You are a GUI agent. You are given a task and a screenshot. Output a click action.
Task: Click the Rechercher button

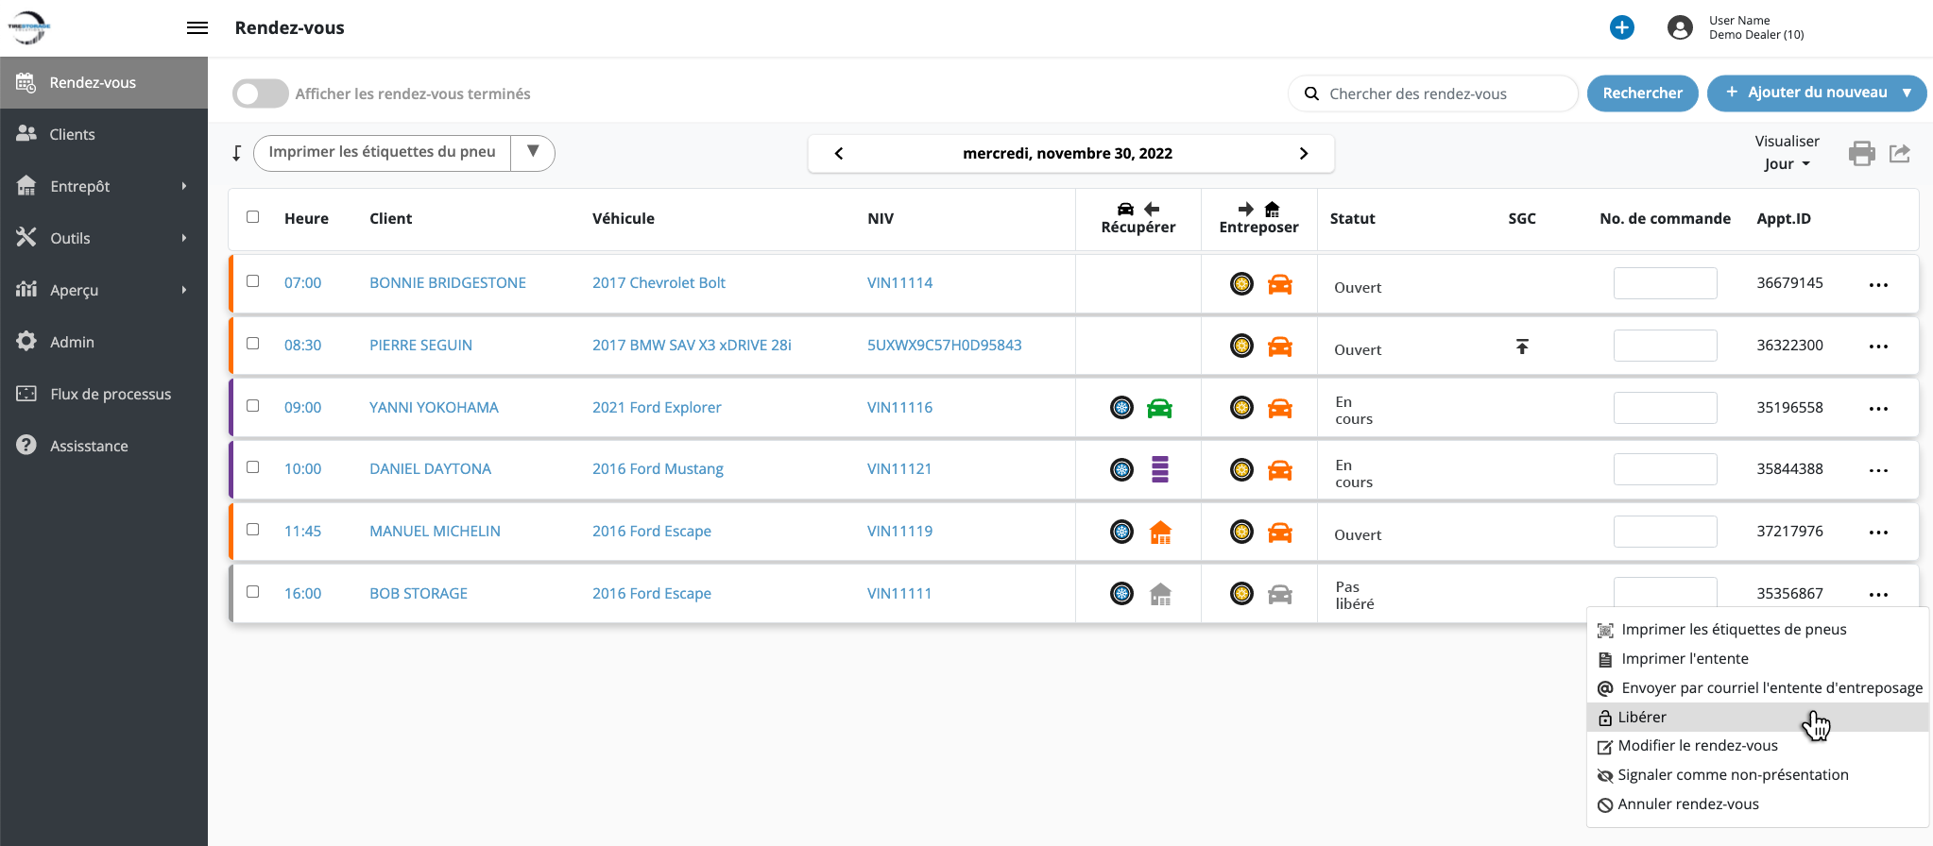coord(1642,93)
